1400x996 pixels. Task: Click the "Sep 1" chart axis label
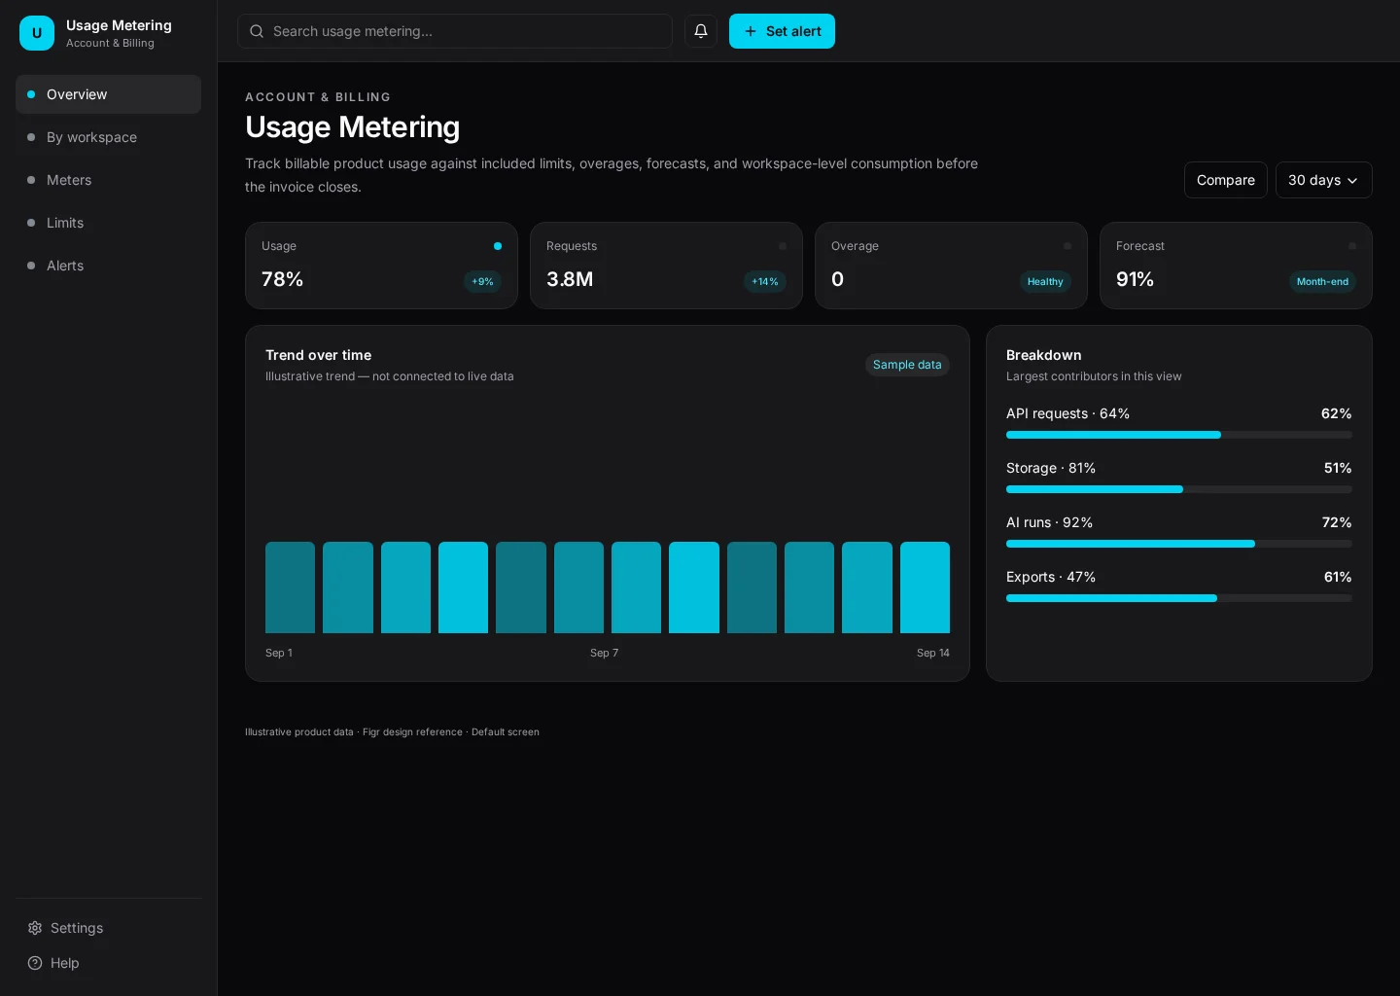click(x=279, y=653)
